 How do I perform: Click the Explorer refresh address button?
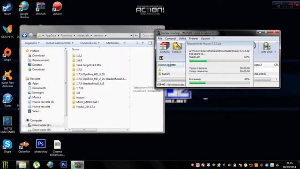pos(136,36)
